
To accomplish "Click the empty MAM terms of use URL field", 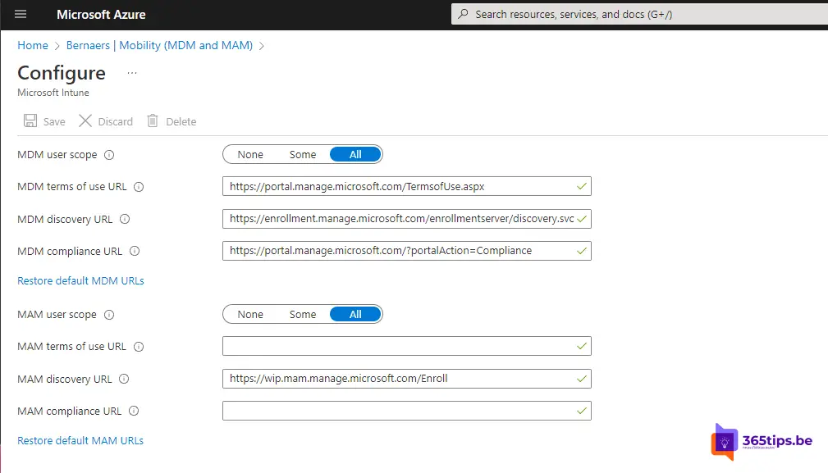I will tap(406, 346).
